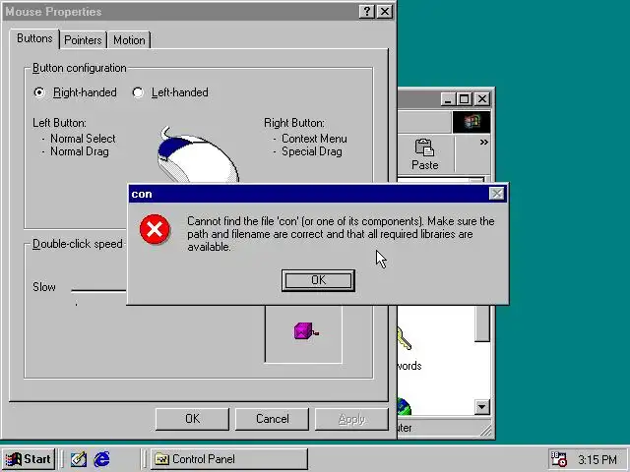Click the Apply button in Mouse Properties

[351, 419]
